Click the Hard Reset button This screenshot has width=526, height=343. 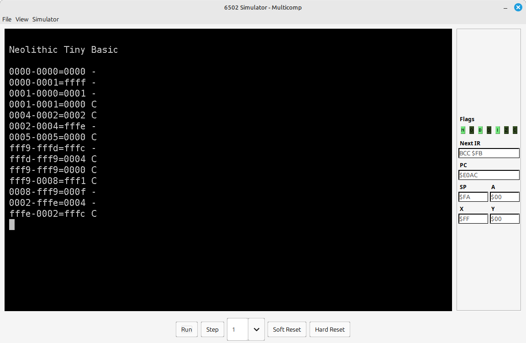330,329
